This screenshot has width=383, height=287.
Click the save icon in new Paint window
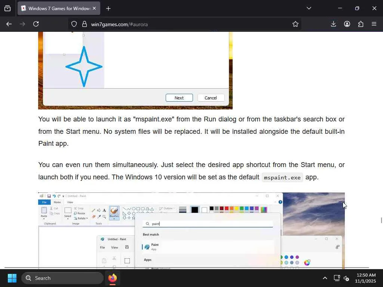pyautogui.click(x=127, y=247)
